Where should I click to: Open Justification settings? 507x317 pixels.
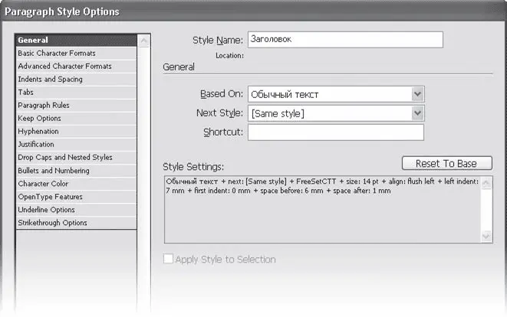coord(36,144)
